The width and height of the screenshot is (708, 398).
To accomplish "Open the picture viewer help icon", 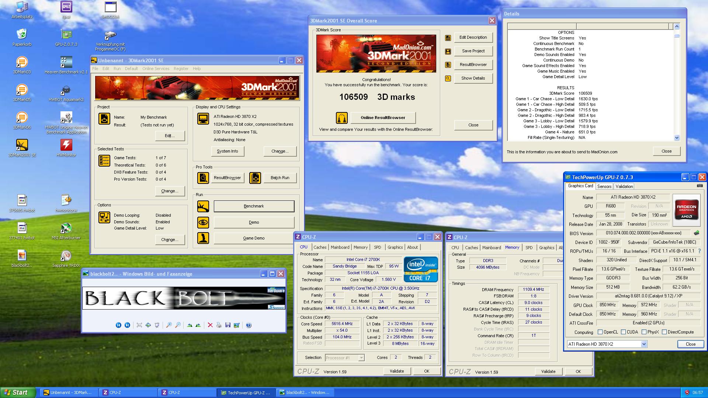I will [249, 325].
